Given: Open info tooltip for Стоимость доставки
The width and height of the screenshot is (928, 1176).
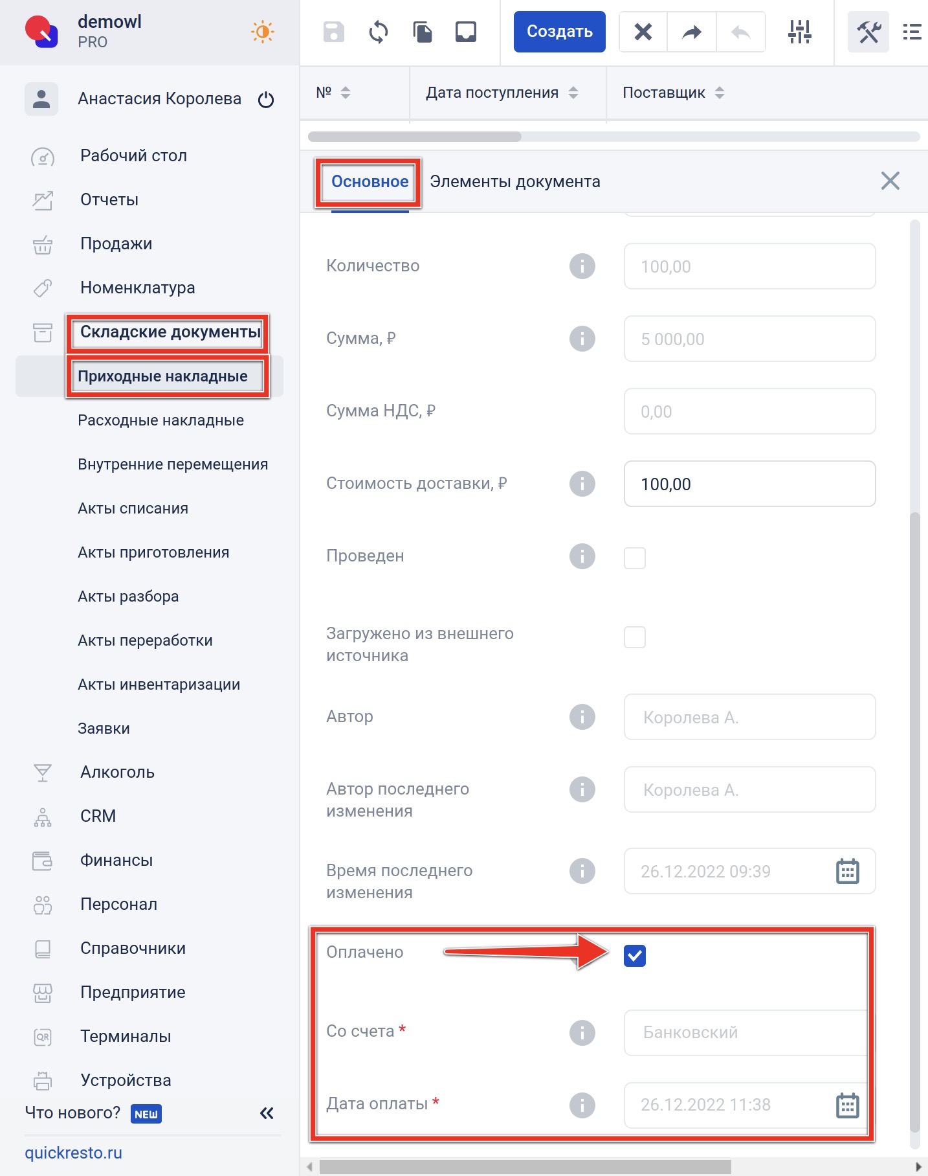Looking at the screenshot, I should (582, 484).
